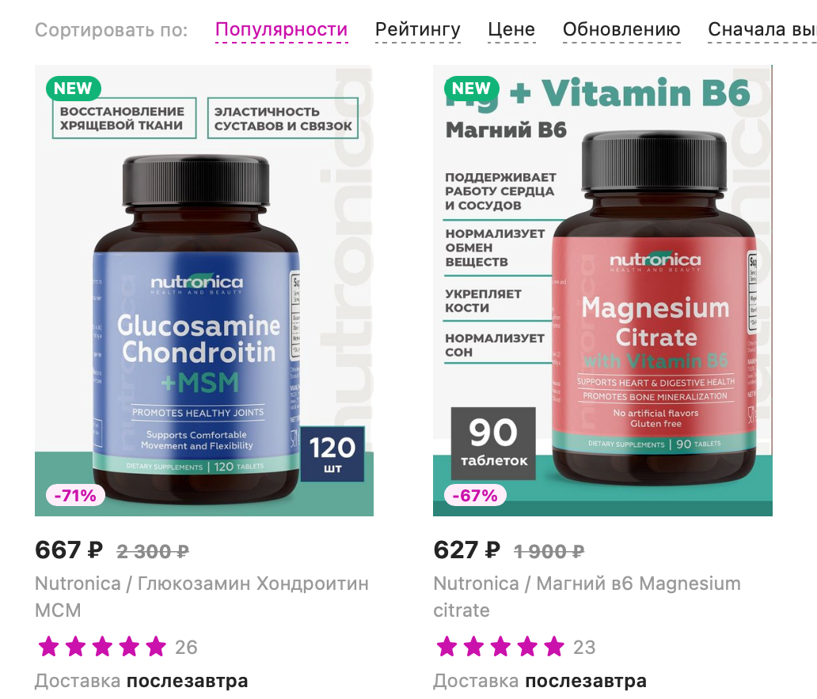Open Nutronica Глюкозамин Хондроитин МСМ title link
Viewport: 817px width, 699px height.
point(202,596)
